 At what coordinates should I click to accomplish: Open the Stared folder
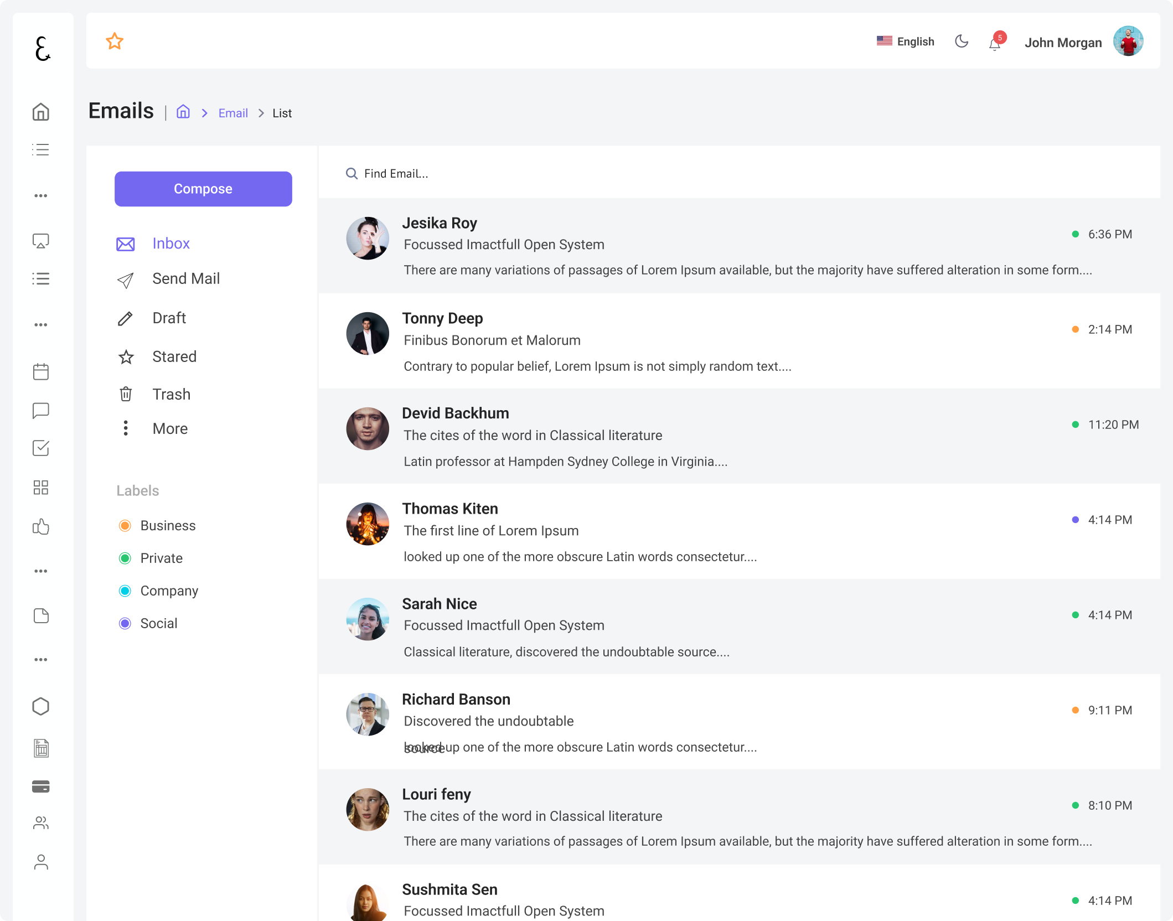point(174,356)
